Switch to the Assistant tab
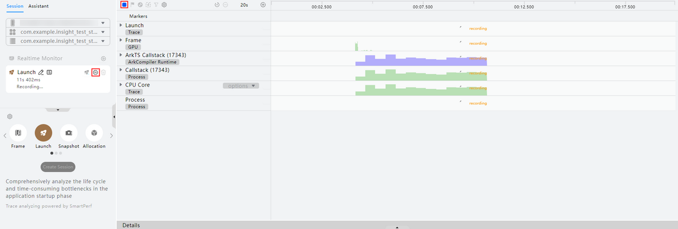The height and width of the screenshot is (229, 678). (x=38, y=6)
